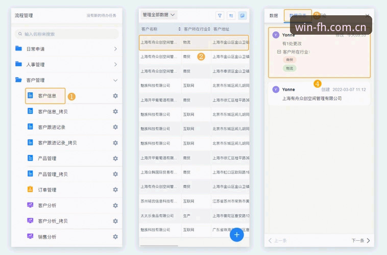Image resolution: width=387 pixels, height=255 pixels.
Task: Click the 物流 tag in change log
Action: pos(289,68)
